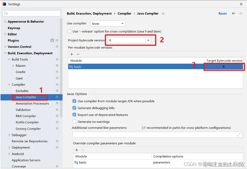Open RMI Compiler settings
The image size is (247, 169).
point(26,116)
